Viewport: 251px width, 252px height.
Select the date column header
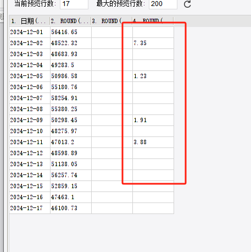30,21
